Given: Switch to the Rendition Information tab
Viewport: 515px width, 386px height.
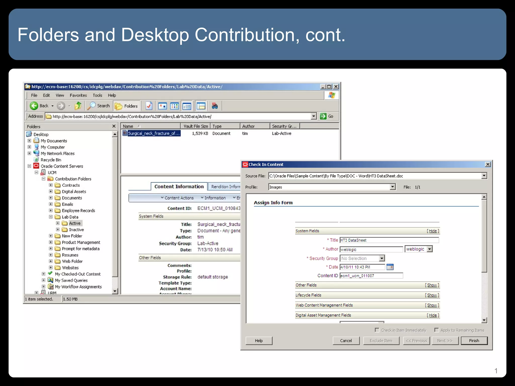Looking at the screenshot, I should pos(225,186).
